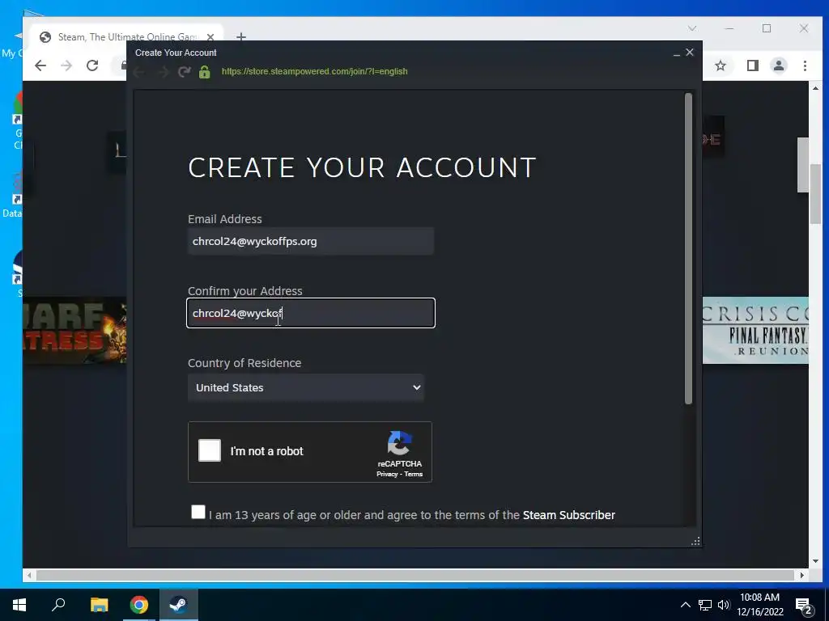Open network status tray icon
Screen dimensions: 829x621
(705, 605)
